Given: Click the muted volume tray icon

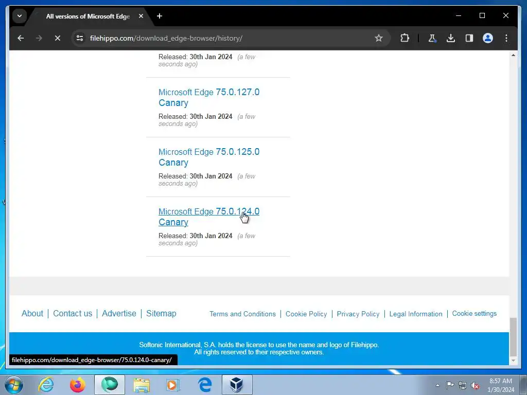Looking at the screenshot, I should coord(475,385).
